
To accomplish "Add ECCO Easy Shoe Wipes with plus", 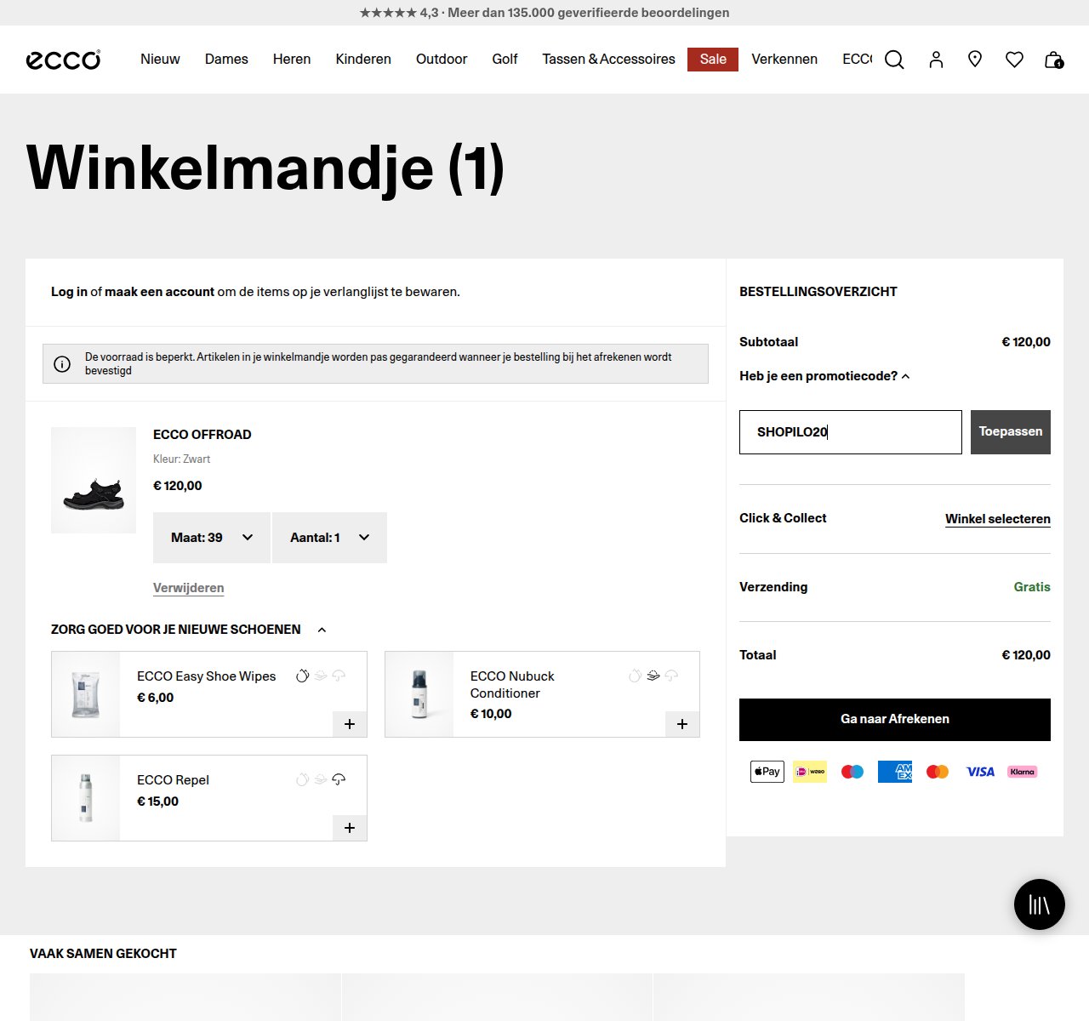I will [x=350, y=724].
